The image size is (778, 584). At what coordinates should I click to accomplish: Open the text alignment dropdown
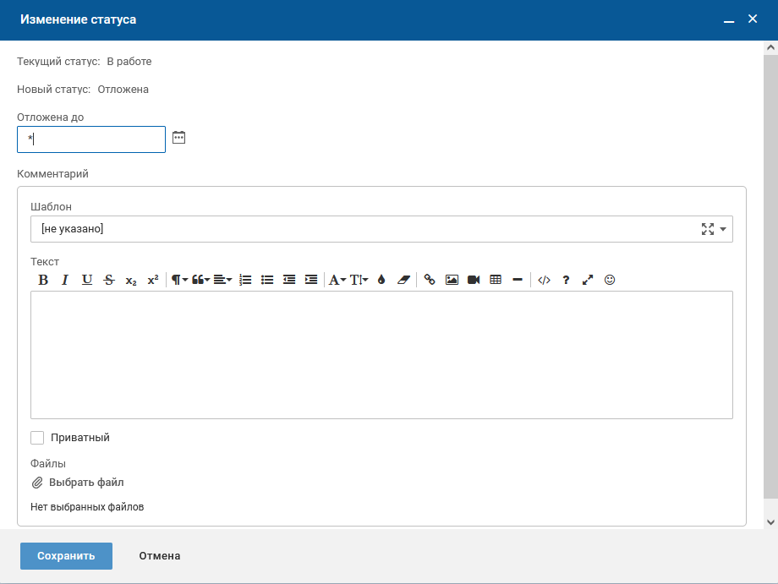[x=222, y=280]
